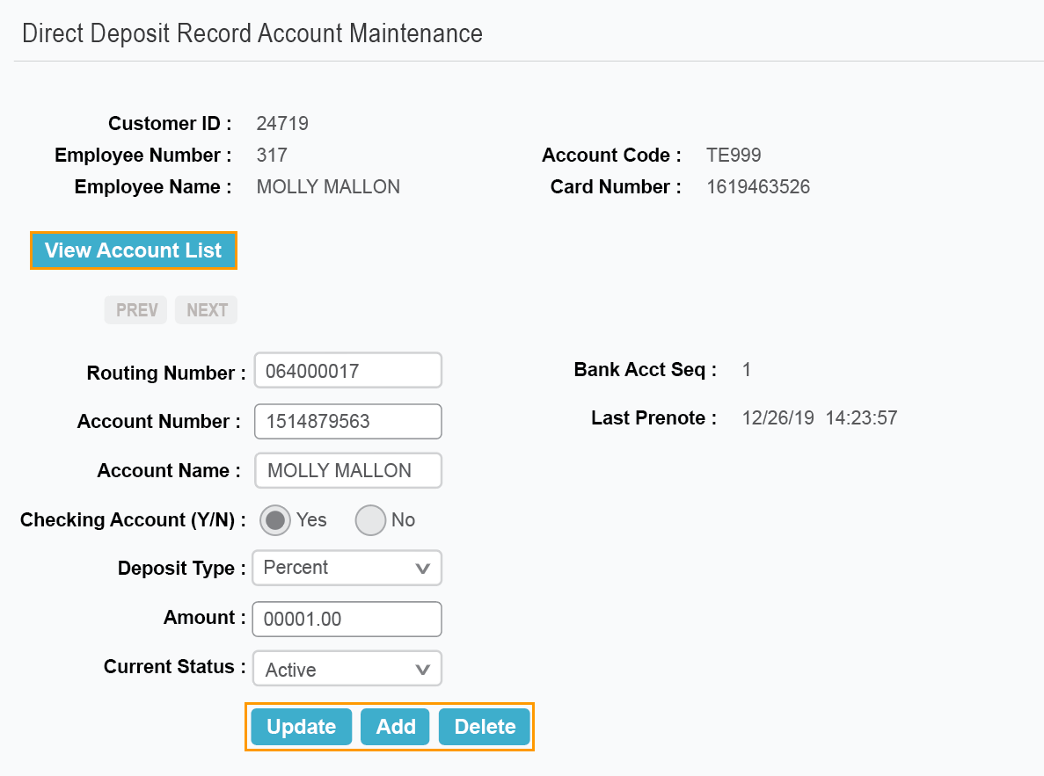Select the Account Name field
This screenshot has height=776, width=1044.
pyautogui.click(x=347, y=471)
